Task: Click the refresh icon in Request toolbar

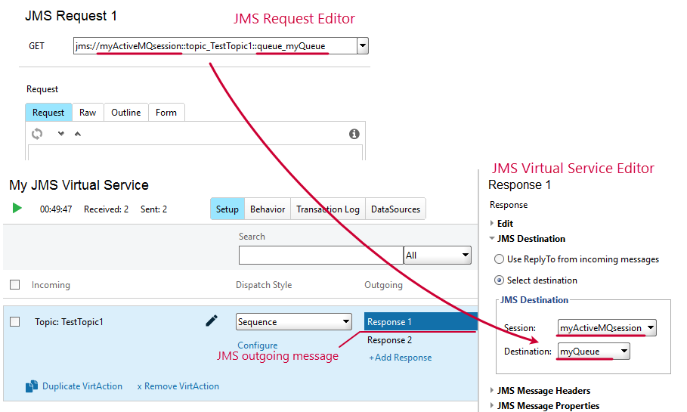Action: [x=37, y=134]
